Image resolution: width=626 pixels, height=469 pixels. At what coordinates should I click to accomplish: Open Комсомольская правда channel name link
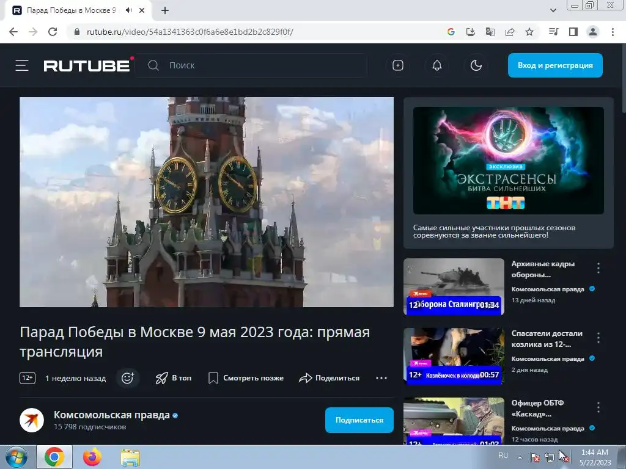click(x=112, y=415)
